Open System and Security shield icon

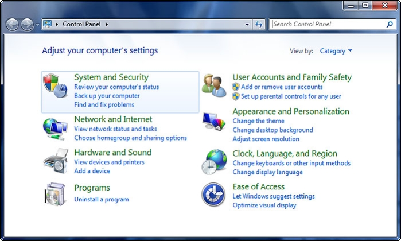(55, 86)
